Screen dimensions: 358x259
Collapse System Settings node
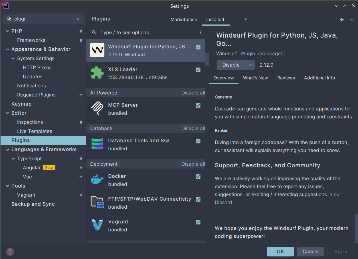(x=13, y=58)
